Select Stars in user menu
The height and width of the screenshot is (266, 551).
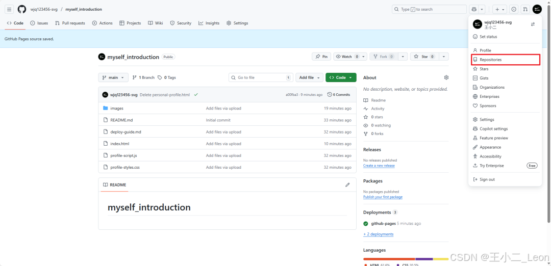pyautogui.click(x=505, y=69)
